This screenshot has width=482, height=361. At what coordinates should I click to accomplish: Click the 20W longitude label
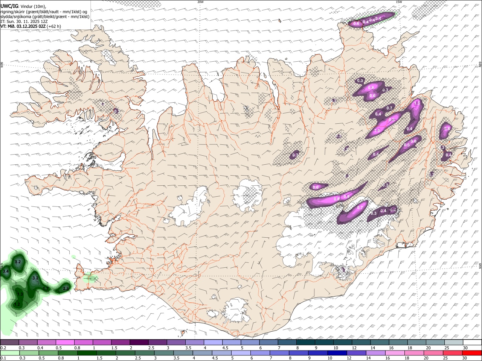point(200,2)
